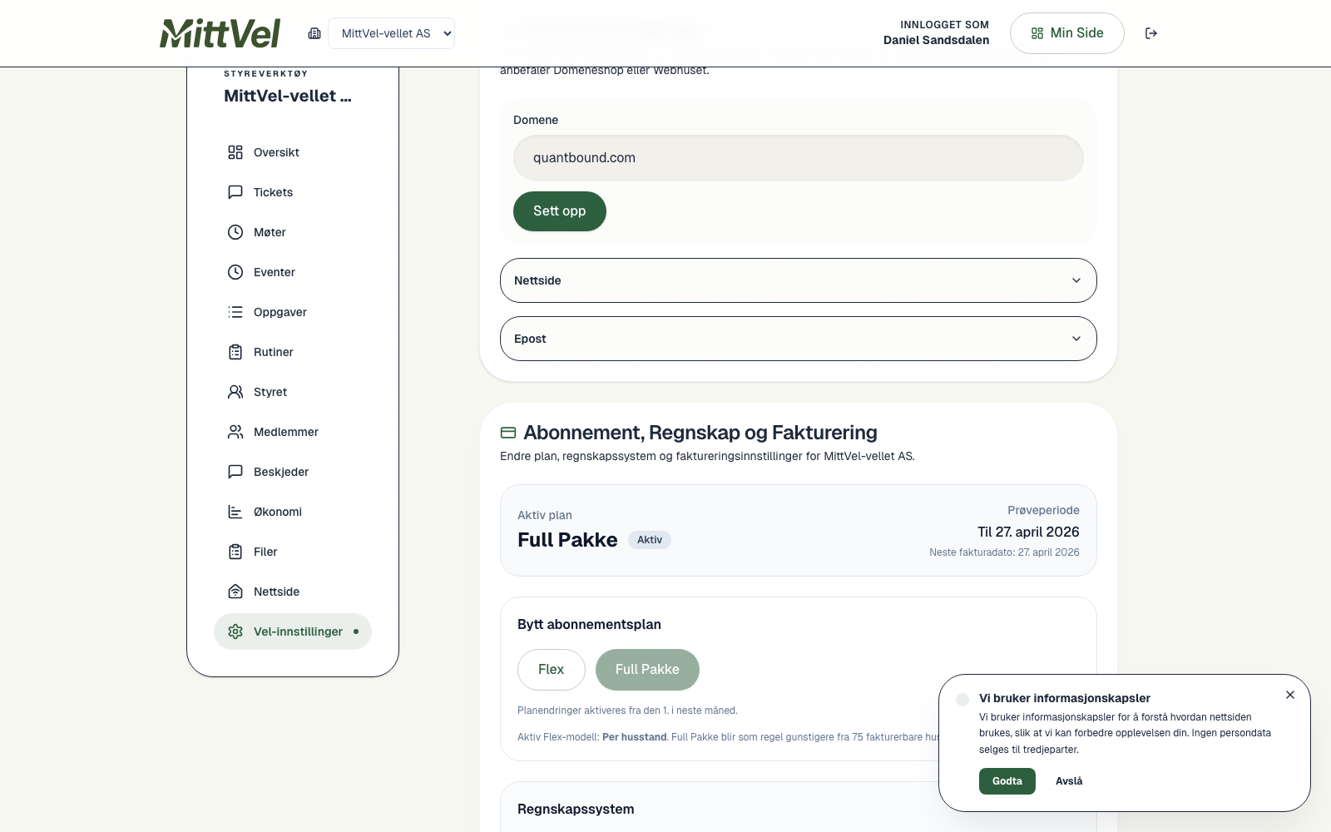
Task: Click the Eventer label in the sidebar
Action: coord(275,272)
